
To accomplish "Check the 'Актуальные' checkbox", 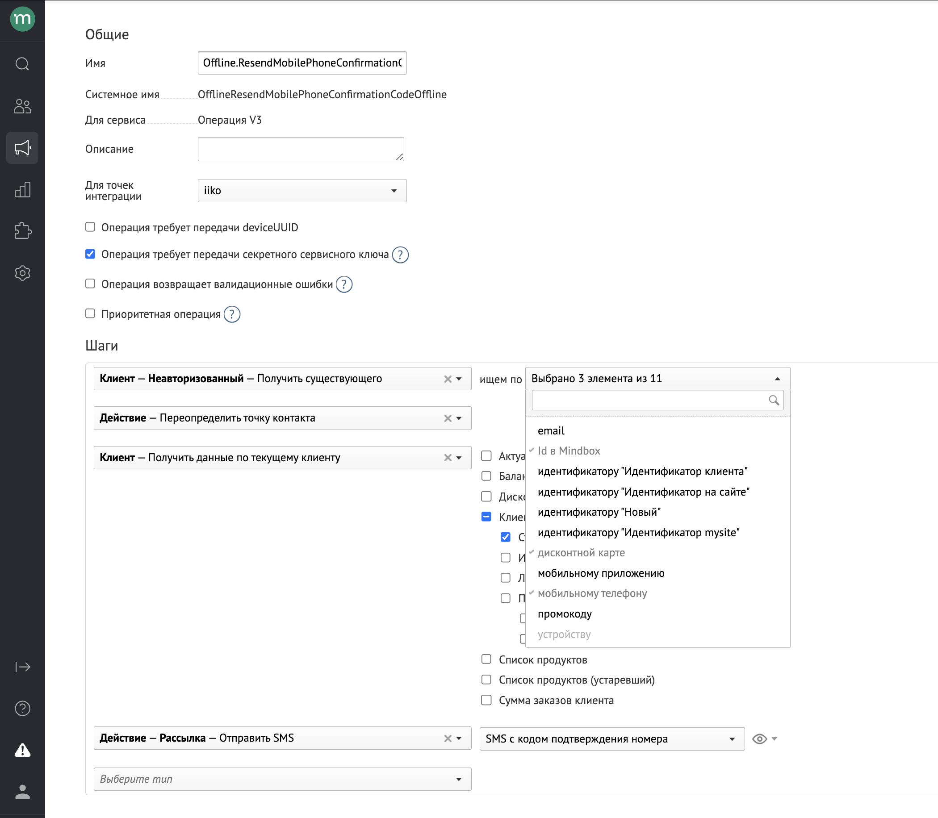I will tap(486, 455).
